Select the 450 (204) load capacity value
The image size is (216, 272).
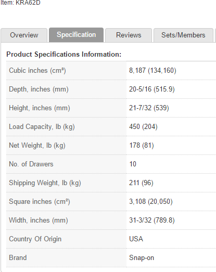click(x=143, y=127)
